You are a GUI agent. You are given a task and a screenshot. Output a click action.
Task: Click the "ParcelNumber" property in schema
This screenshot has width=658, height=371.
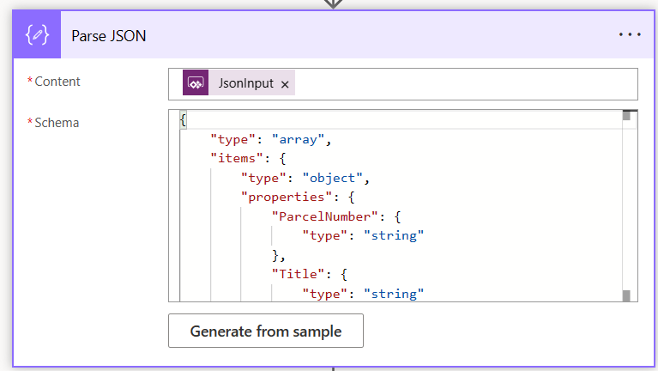point(322,216)
